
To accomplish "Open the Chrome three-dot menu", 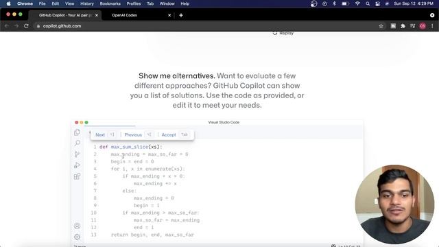I will [432, 26].
